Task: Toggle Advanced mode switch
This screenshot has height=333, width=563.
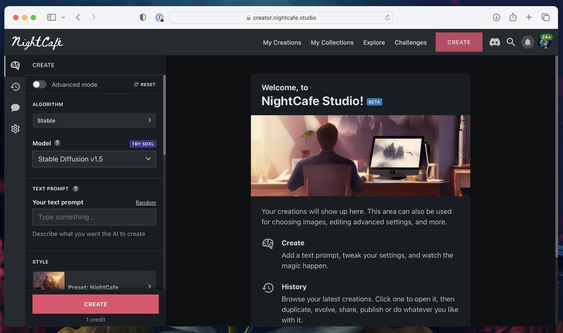Action: 40,84
